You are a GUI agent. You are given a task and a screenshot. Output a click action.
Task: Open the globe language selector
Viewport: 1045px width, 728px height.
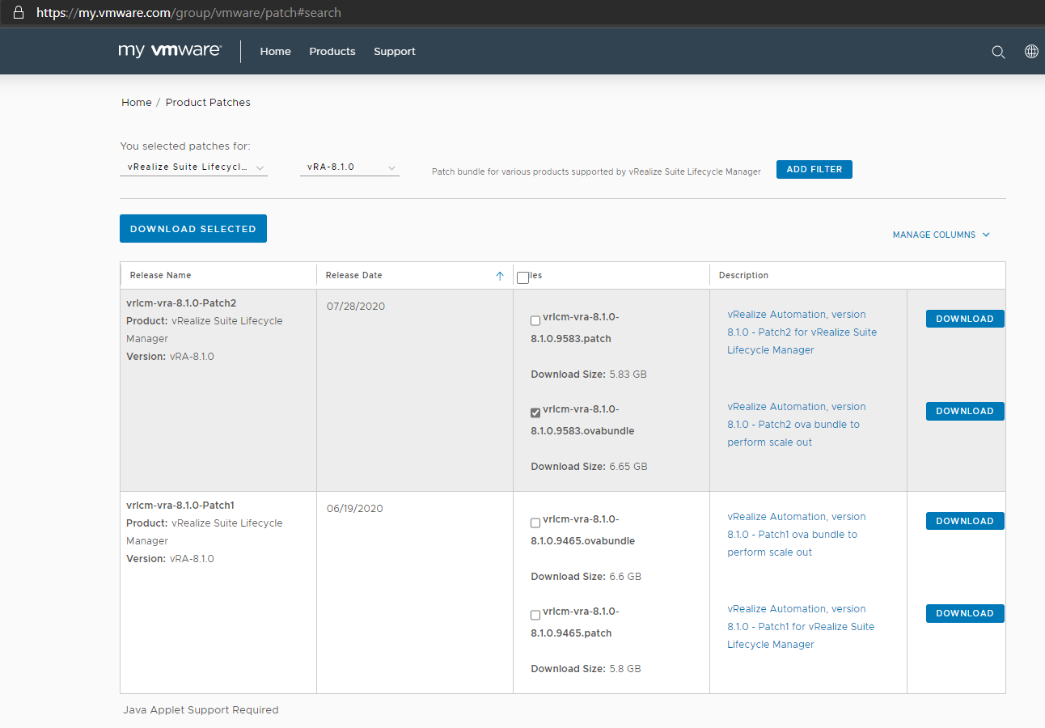coord(1031,52)
